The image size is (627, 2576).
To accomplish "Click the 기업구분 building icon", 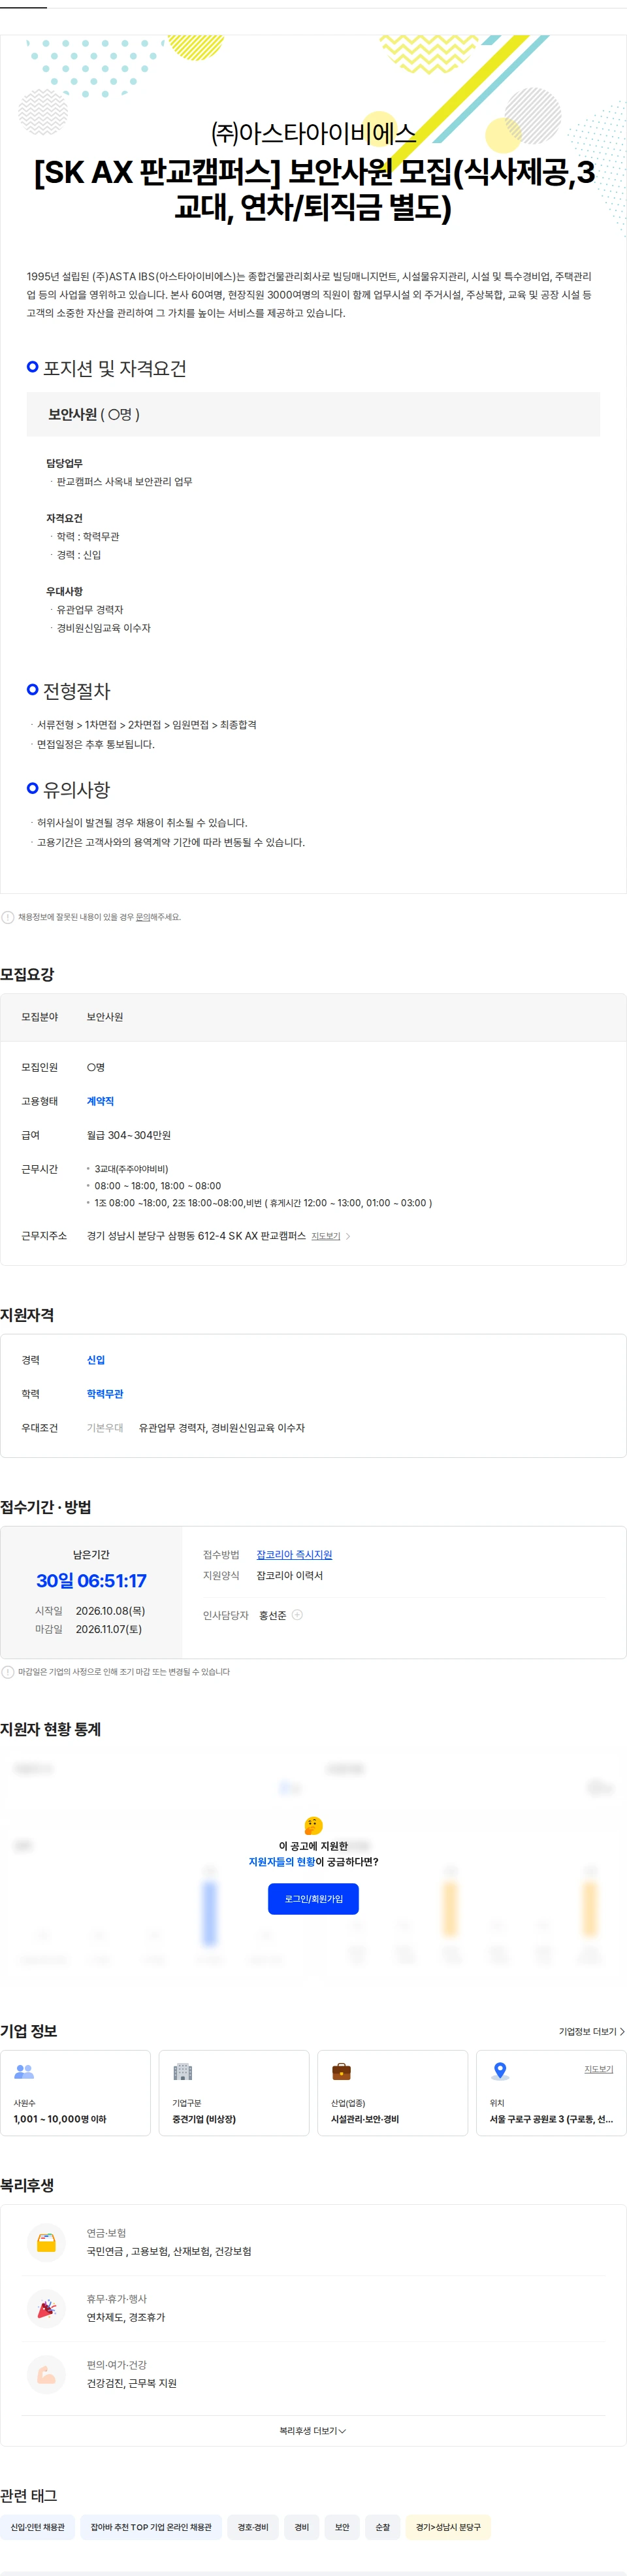I will (182, 2071).
